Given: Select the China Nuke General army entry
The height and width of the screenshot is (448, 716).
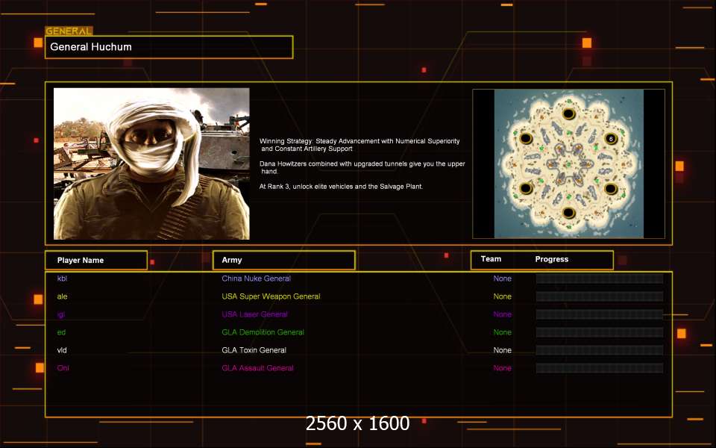Looking at the screenshot, I should [x=256, y=279].
